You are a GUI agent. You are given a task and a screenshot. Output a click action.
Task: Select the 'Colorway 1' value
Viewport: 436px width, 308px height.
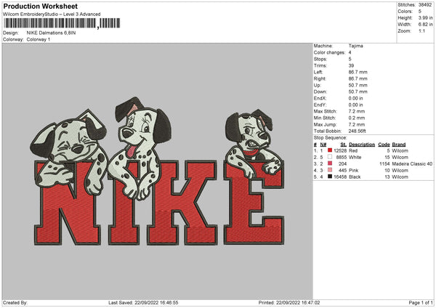39,39
